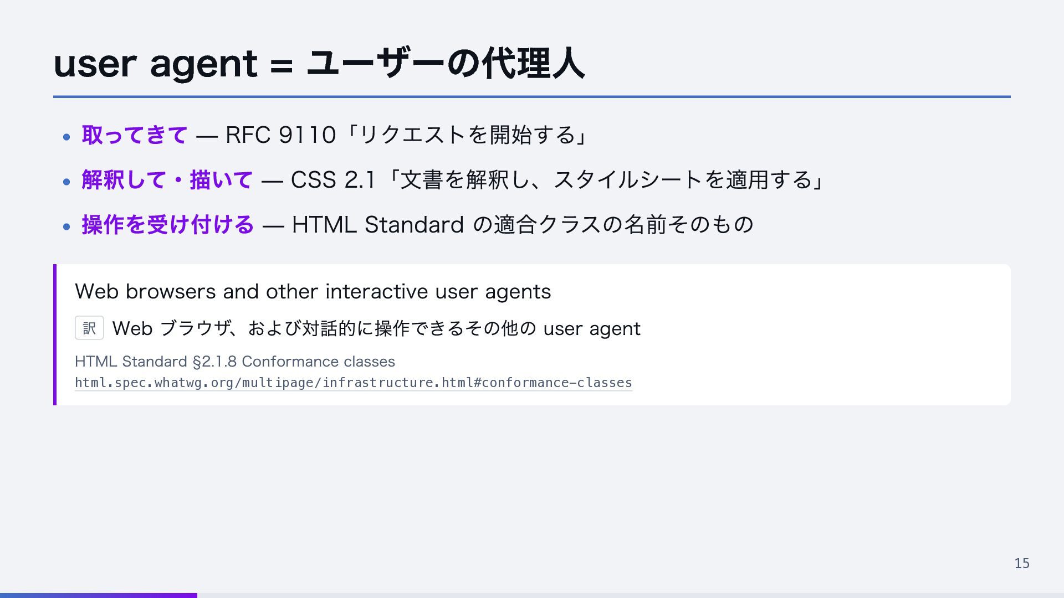The image size is (1064, 598).
Task: Click the CSS 2.1 text in second bullet
Action: (333, 179)
